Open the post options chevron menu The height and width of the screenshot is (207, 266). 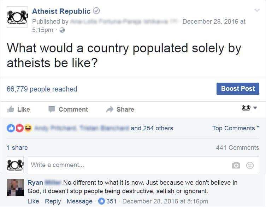click(x=257, y=11)
